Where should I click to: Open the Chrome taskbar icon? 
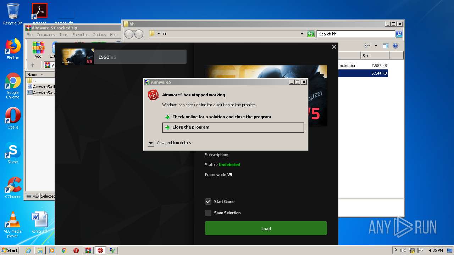[x=64, y=250]
